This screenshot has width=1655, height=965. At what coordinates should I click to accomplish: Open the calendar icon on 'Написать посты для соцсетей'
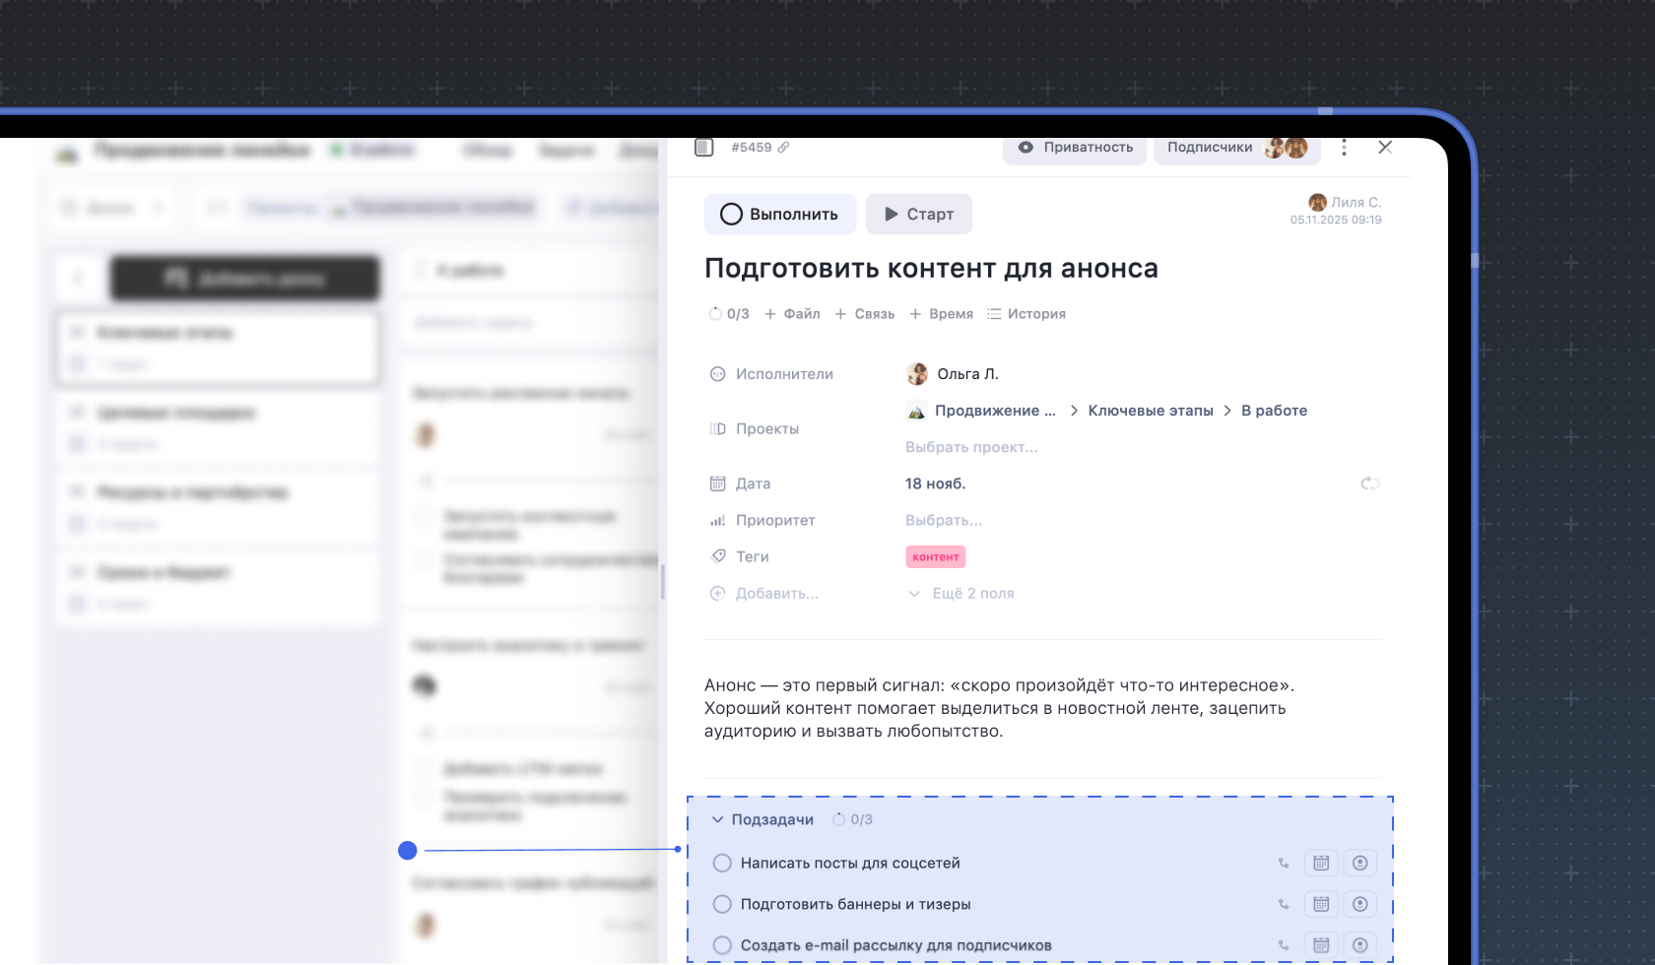coord(1321,863)
